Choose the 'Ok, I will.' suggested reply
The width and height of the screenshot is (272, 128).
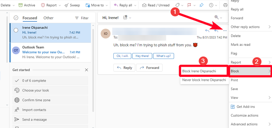point(122,56)
